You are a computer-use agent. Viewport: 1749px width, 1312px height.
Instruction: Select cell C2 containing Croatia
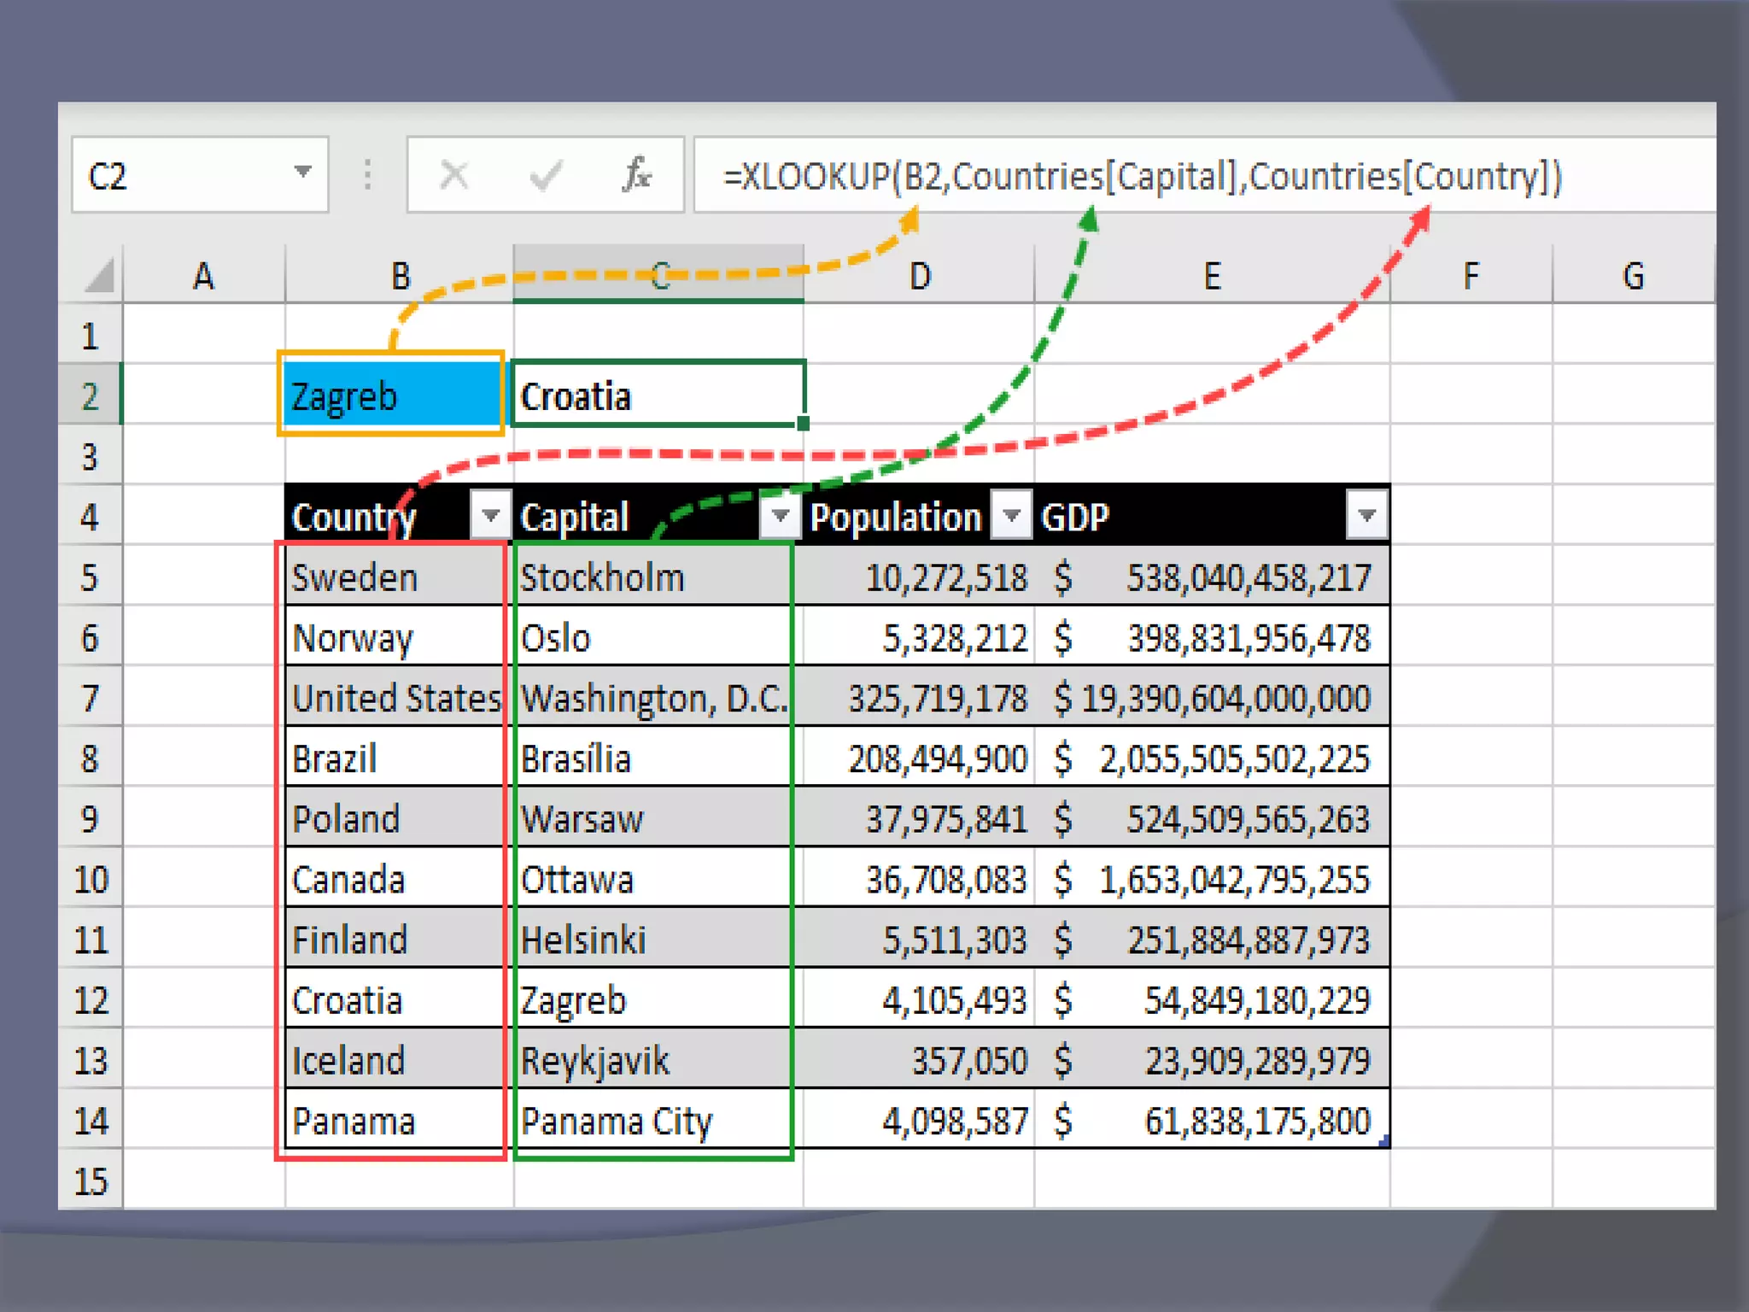[658, 395]
